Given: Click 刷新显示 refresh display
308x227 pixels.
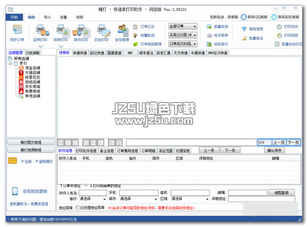Looking at the screenshot, I should pyautogui.click(x=217, y=44).
